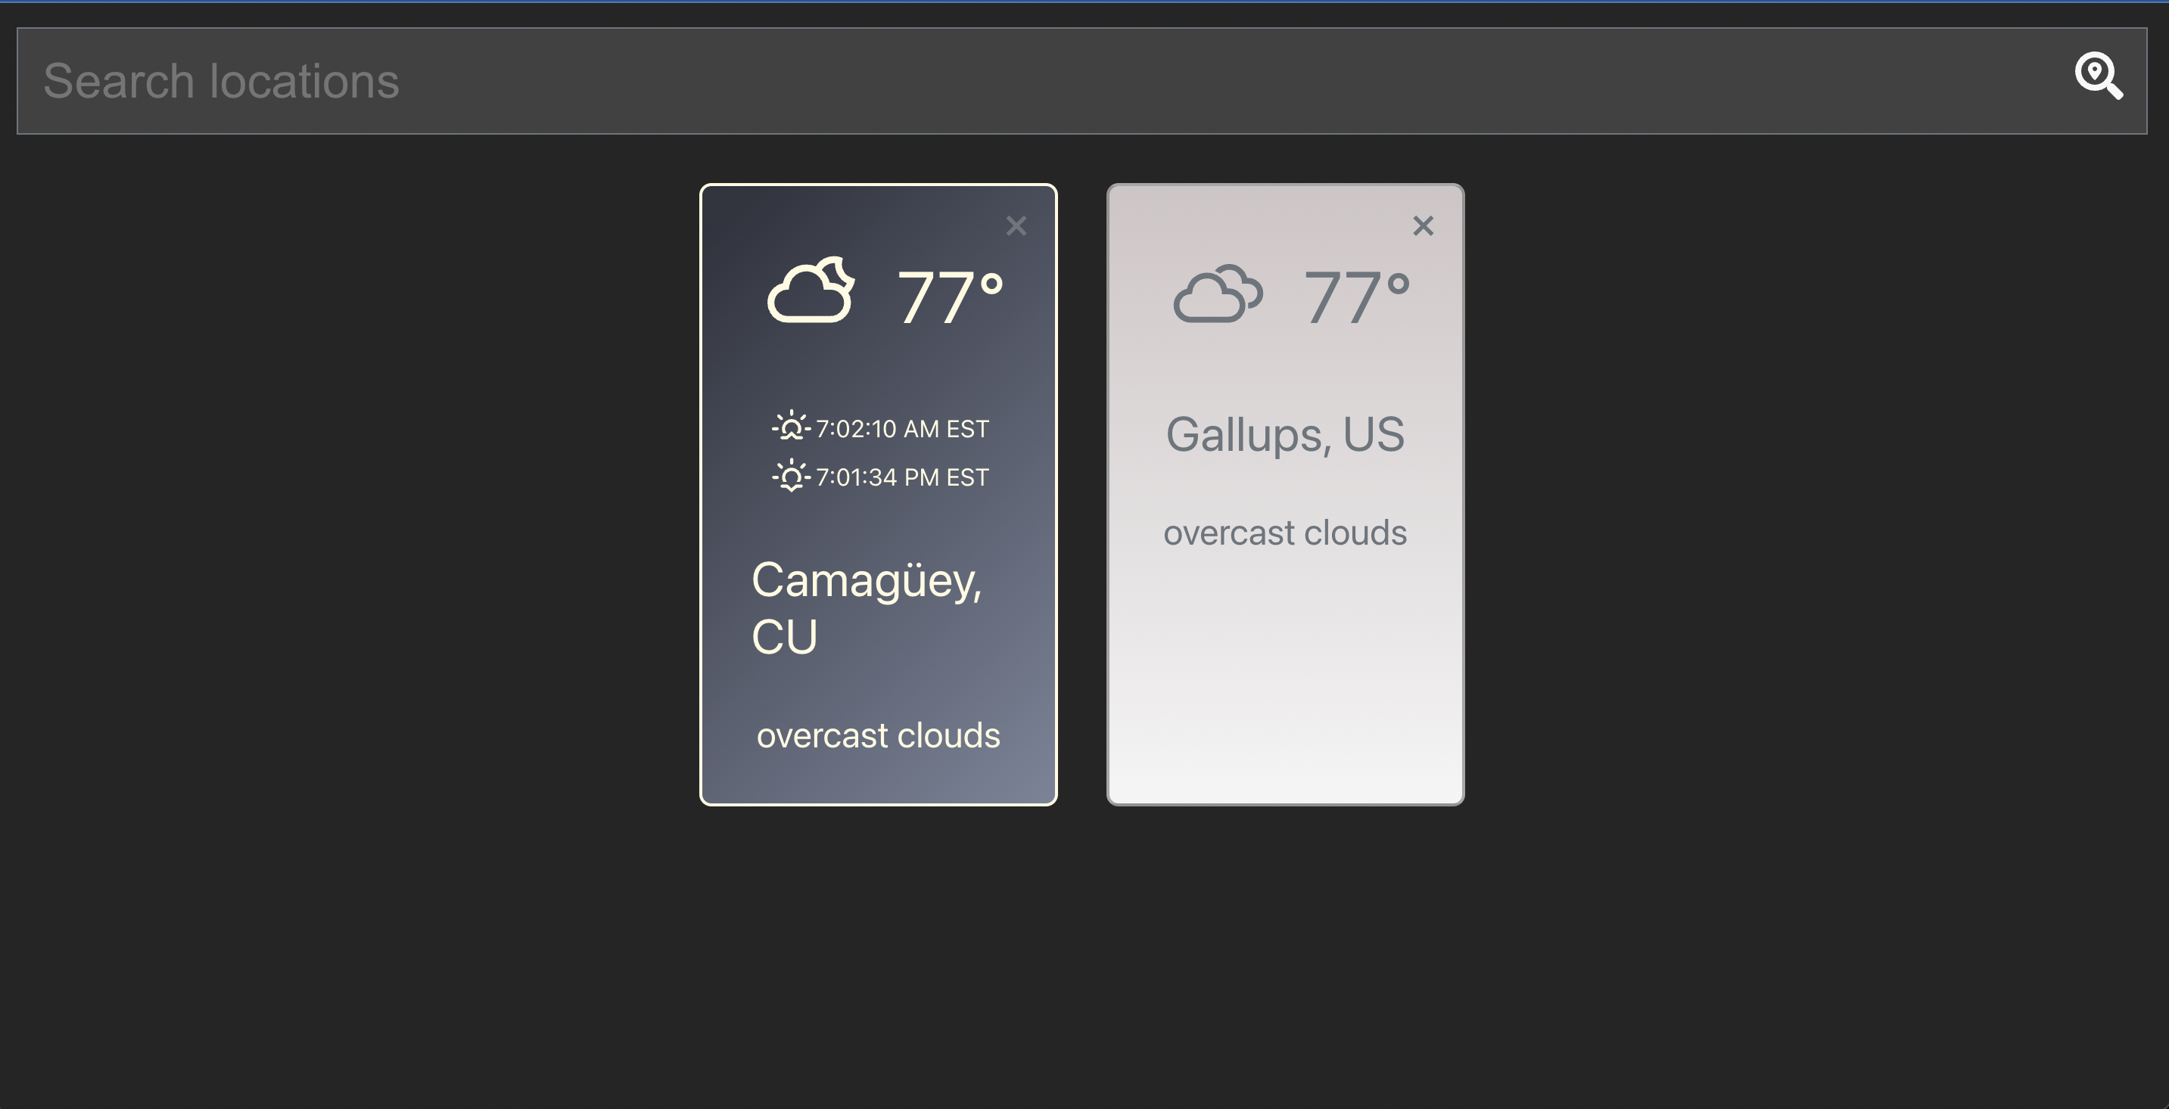Click overcast clouds text on Gallups card
Screen dimensions: 2169x1109
(1286, 531)
